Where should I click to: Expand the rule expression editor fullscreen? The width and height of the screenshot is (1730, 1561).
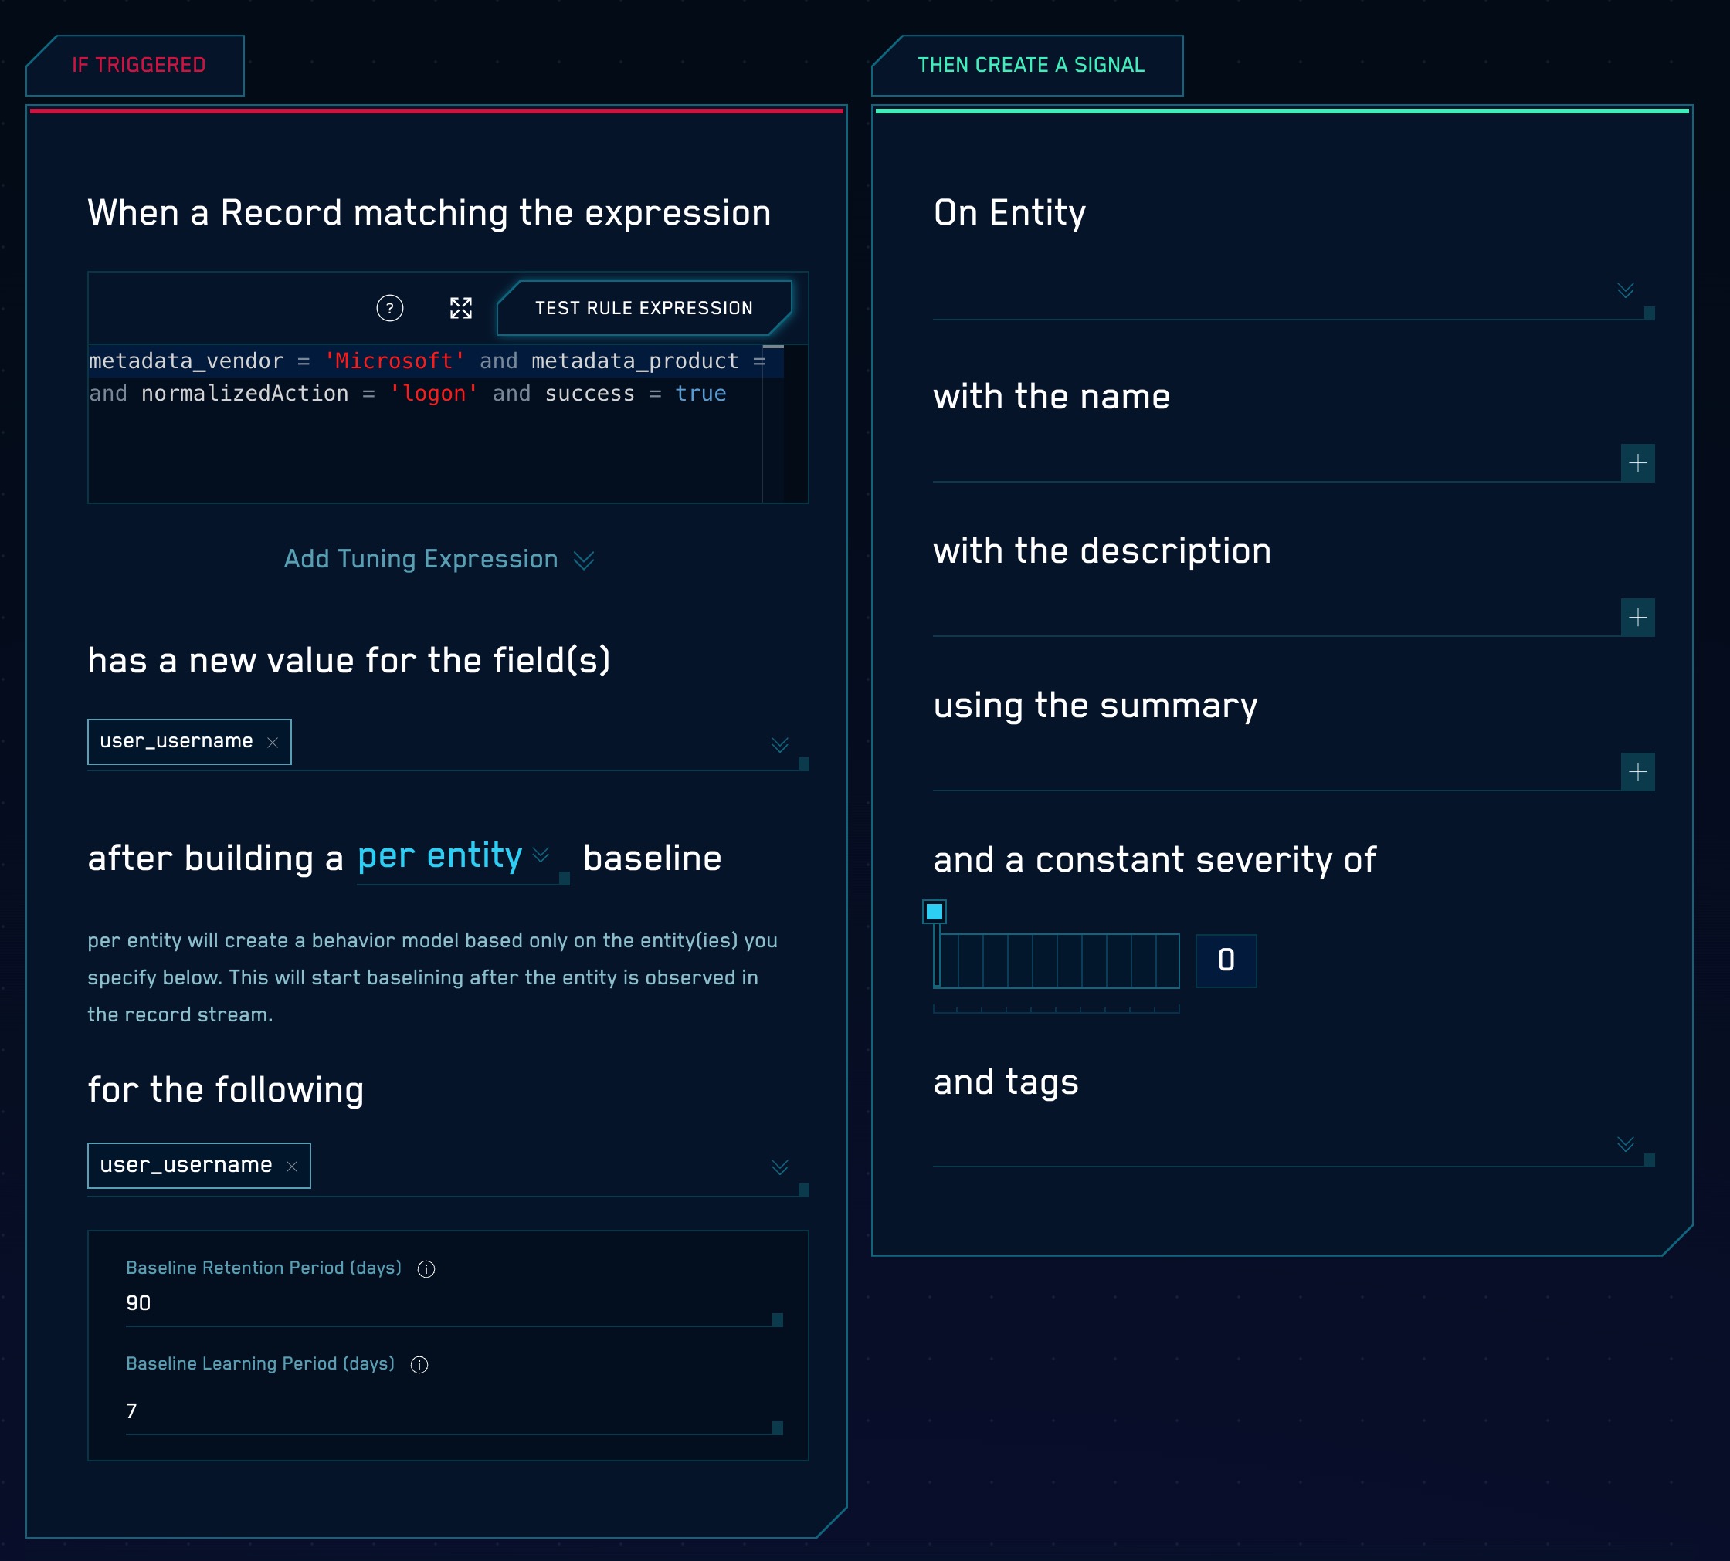click(x=461, y=308)
